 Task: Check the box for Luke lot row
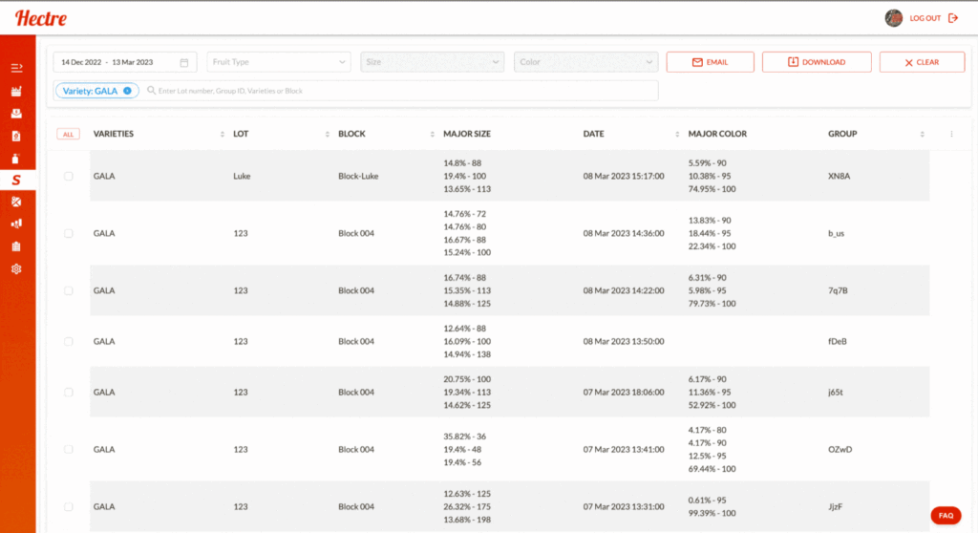(68, 177)
